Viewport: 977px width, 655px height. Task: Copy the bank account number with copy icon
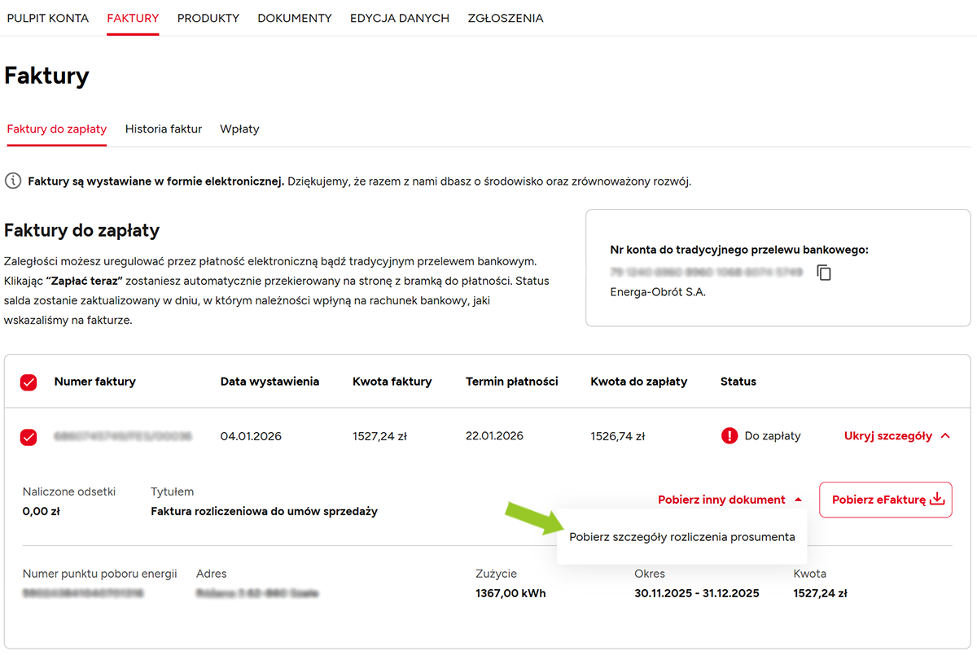(824, 273)
